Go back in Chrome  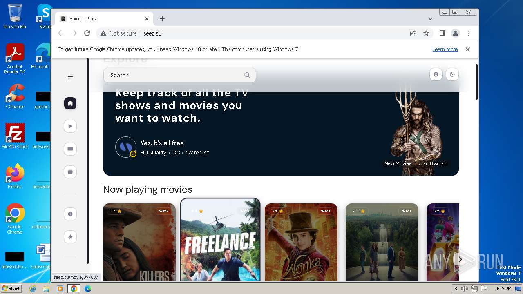tap(61, 33)
